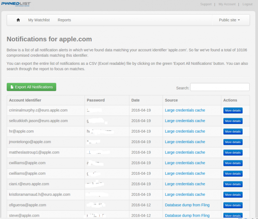Click the Support link

[206, 4]
